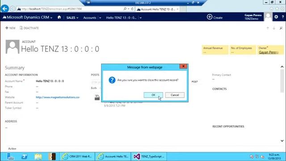The image size is (286, 161).
Task: Open the help question mark icon
Action: [283, 17]
